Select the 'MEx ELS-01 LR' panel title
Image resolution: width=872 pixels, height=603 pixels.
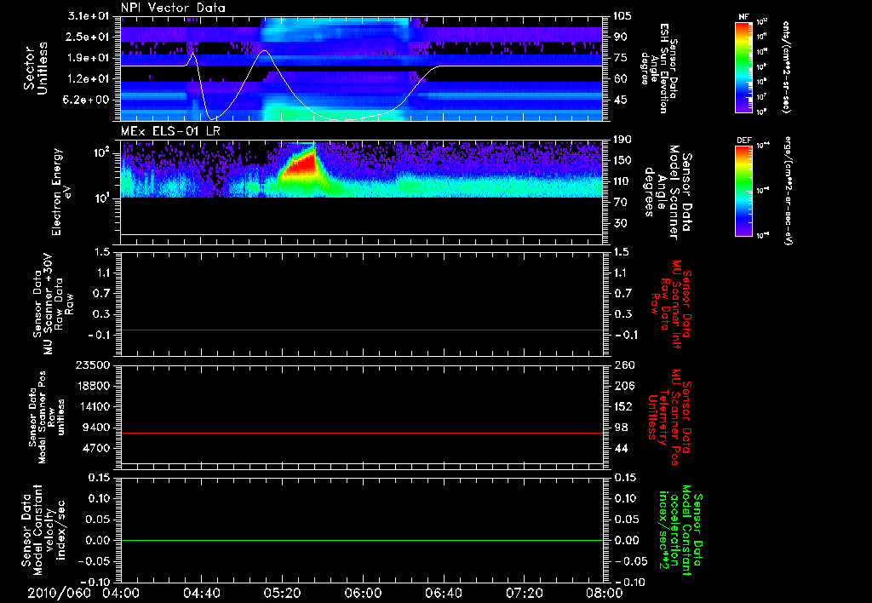coord(170,131)
